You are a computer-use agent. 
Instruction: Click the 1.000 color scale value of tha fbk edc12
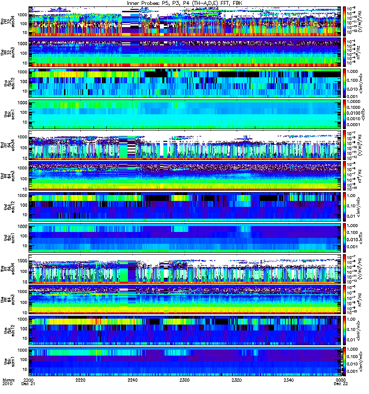pos(352,71)
